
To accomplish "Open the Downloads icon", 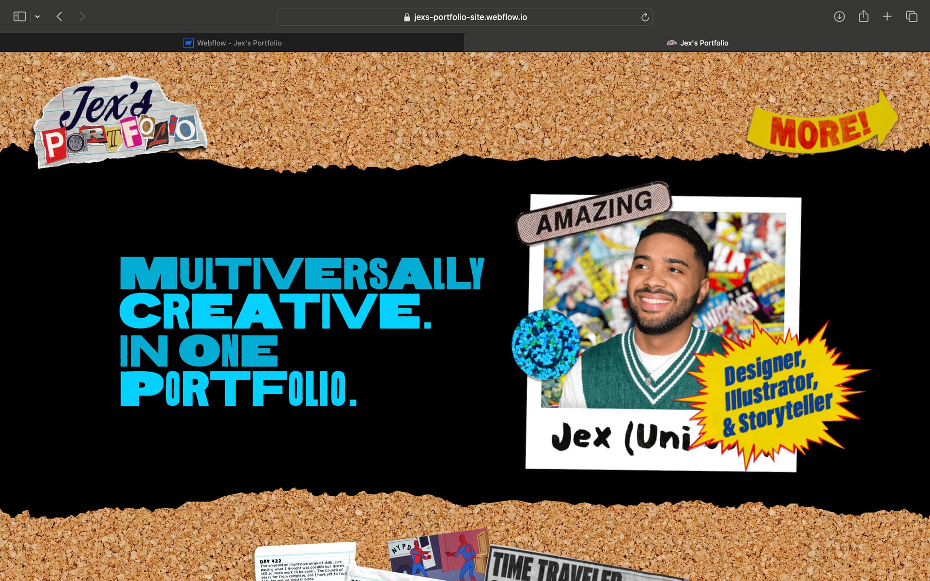I will coord(839,16).
